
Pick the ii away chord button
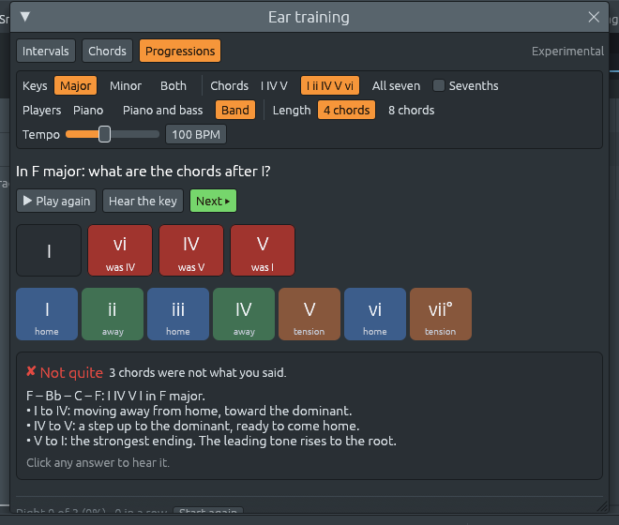(x=113, y=314)
